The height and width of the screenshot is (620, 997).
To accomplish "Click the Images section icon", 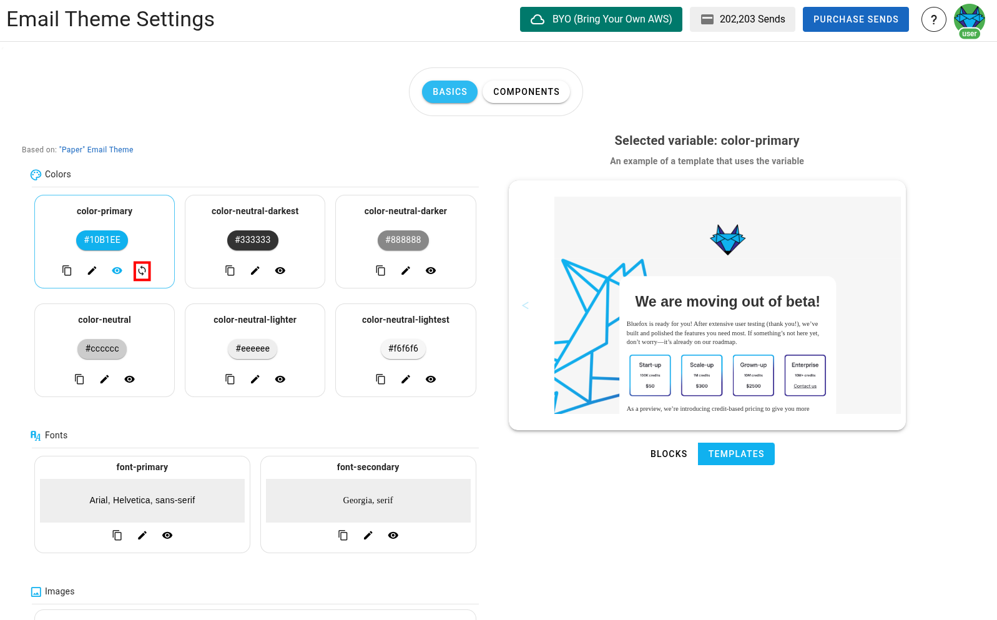I will [36, 591].
